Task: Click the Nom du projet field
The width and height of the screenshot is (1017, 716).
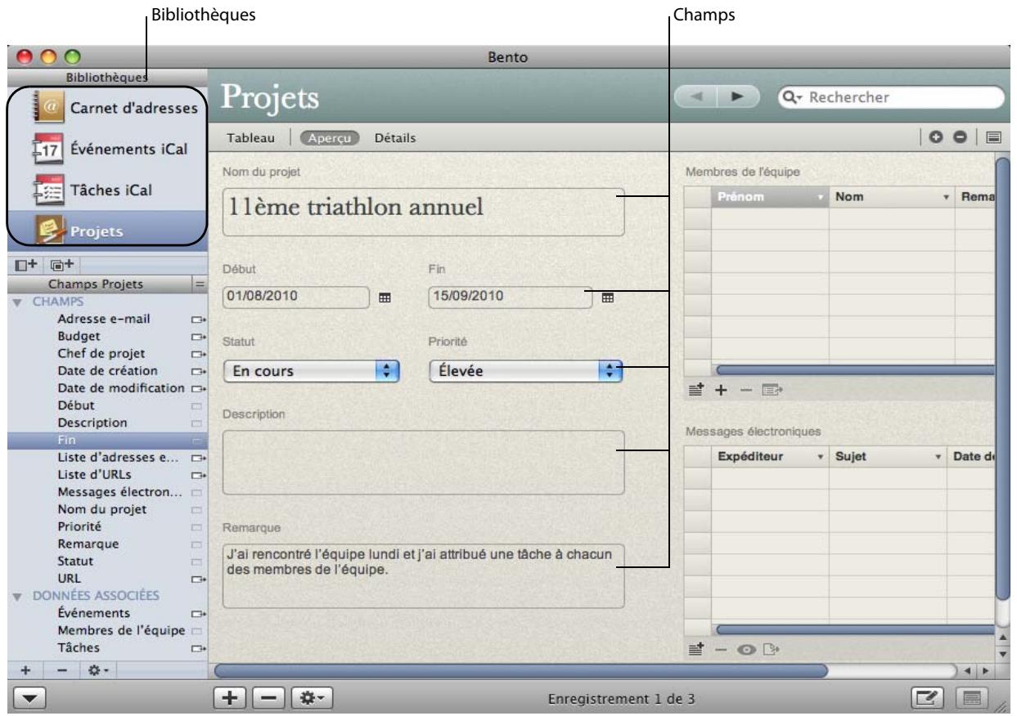Action: coord(424,212)
